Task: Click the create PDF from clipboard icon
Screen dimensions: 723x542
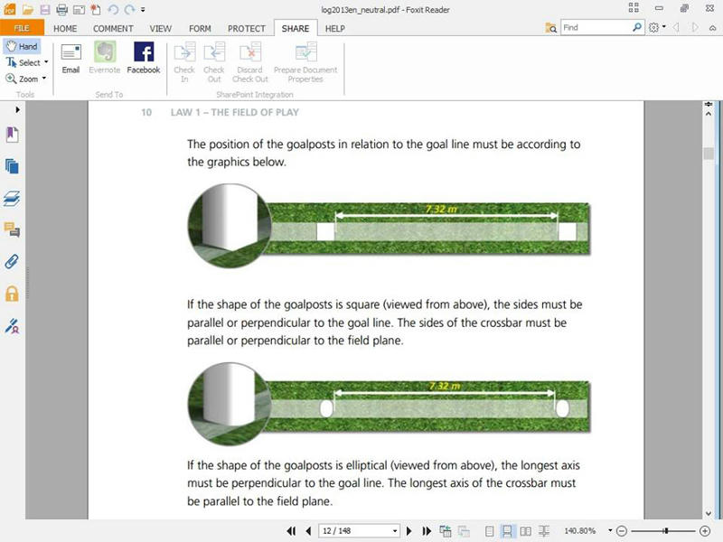Action: (96, 9)
